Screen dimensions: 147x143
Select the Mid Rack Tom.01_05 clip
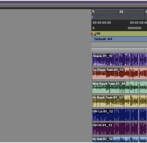coord(120,87)
